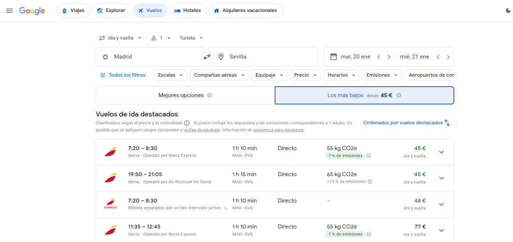Open Todos los filtros panel
Screen dimensions: 513x242
123,75
